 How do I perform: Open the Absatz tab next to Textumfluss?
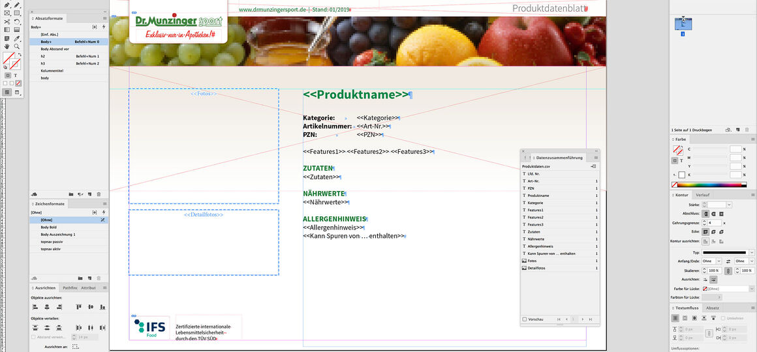(x=713, y=308)
